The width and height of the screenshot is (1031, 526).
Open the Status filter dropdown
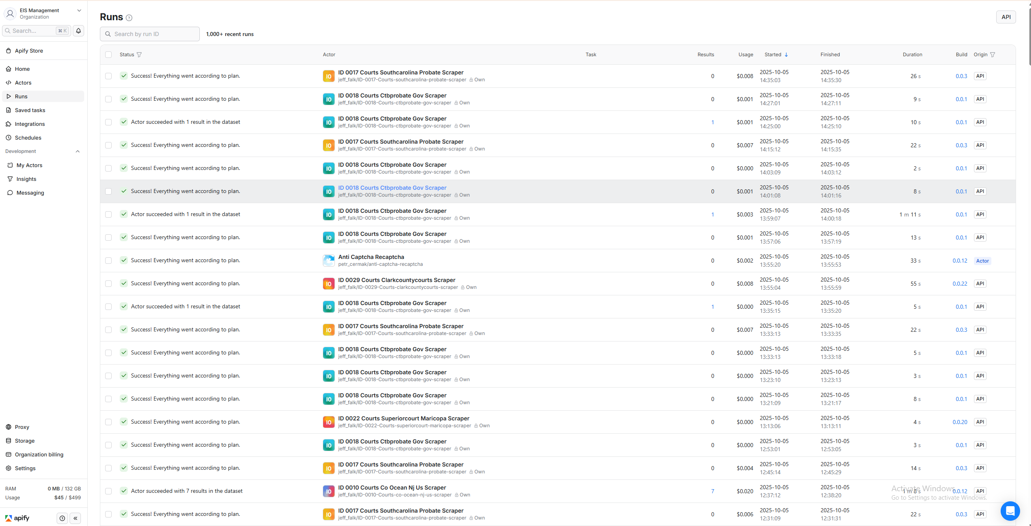tap(139, 54)
